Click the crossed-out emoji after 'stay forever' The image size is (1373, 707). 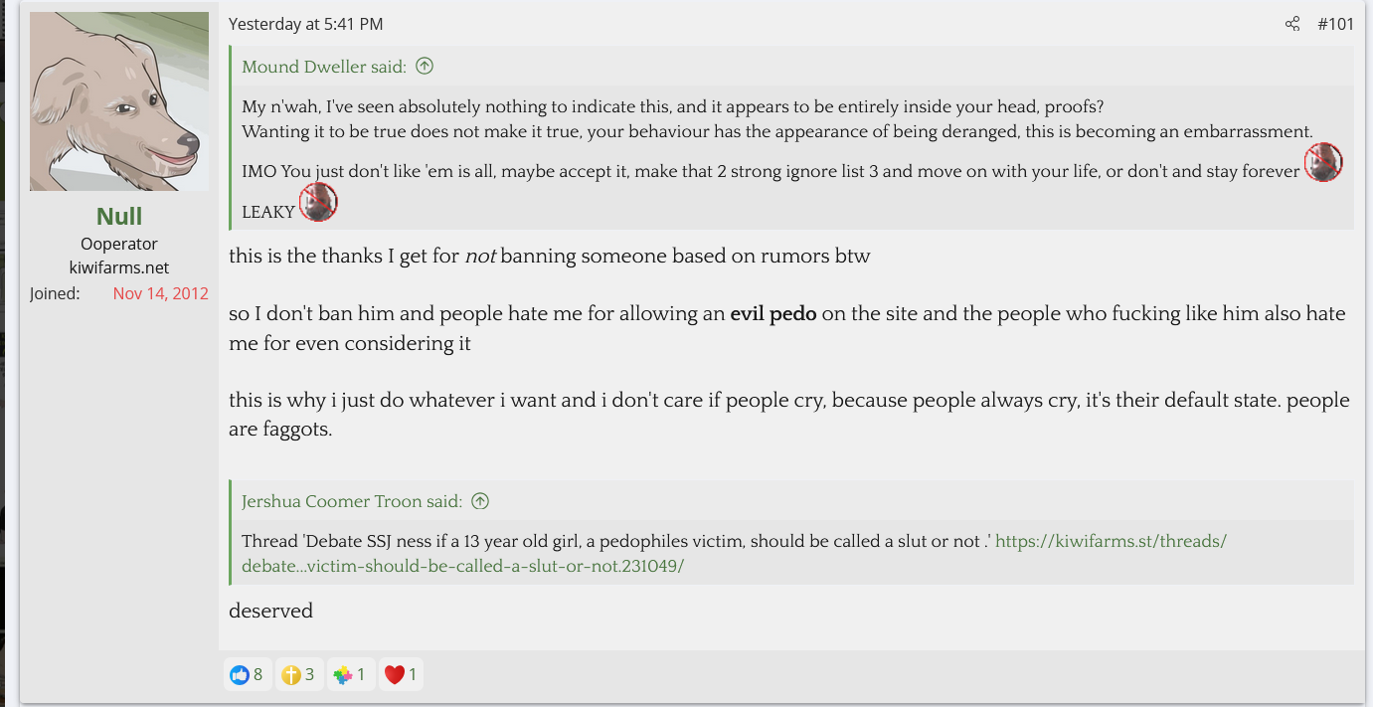click(x=1322, y=163)
